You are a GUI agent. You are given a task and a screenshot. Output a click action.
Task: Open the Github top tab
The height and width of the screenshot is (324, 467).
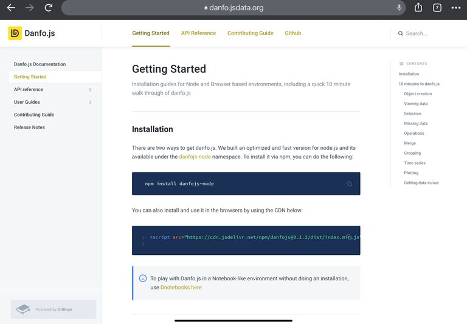[292, 33]
